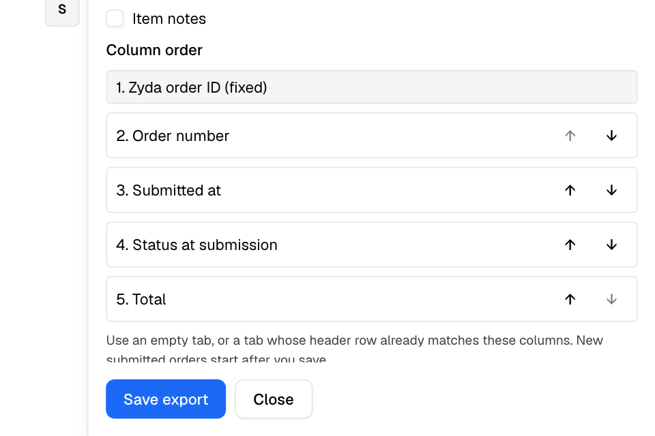
Task: Close the export dialog
Action: pos(274,399)
